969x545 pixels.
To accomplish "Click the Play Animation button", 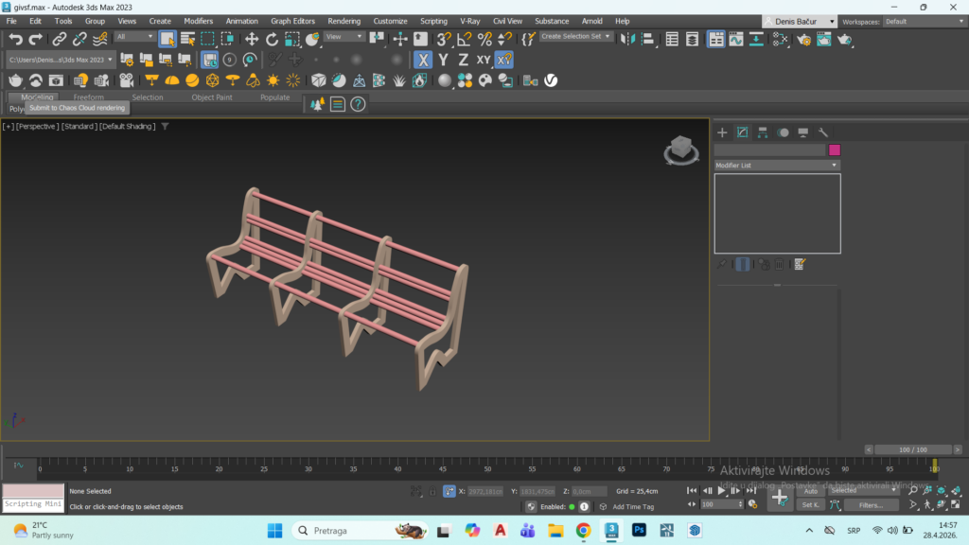I will pos(721,491).
